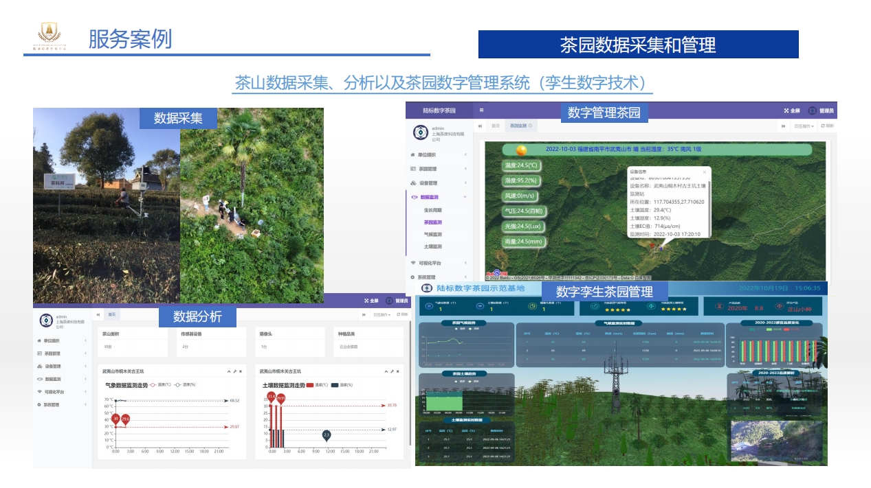Close the 设备信息 popup on the map

click(x=704, y=172)
